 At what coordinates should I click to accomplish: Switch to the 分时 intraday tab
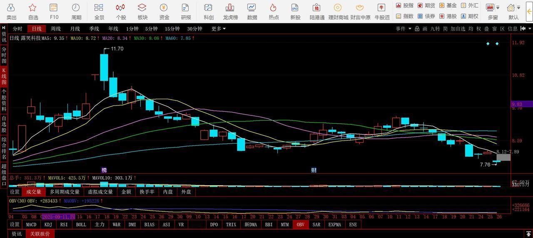tap(17, 29)
